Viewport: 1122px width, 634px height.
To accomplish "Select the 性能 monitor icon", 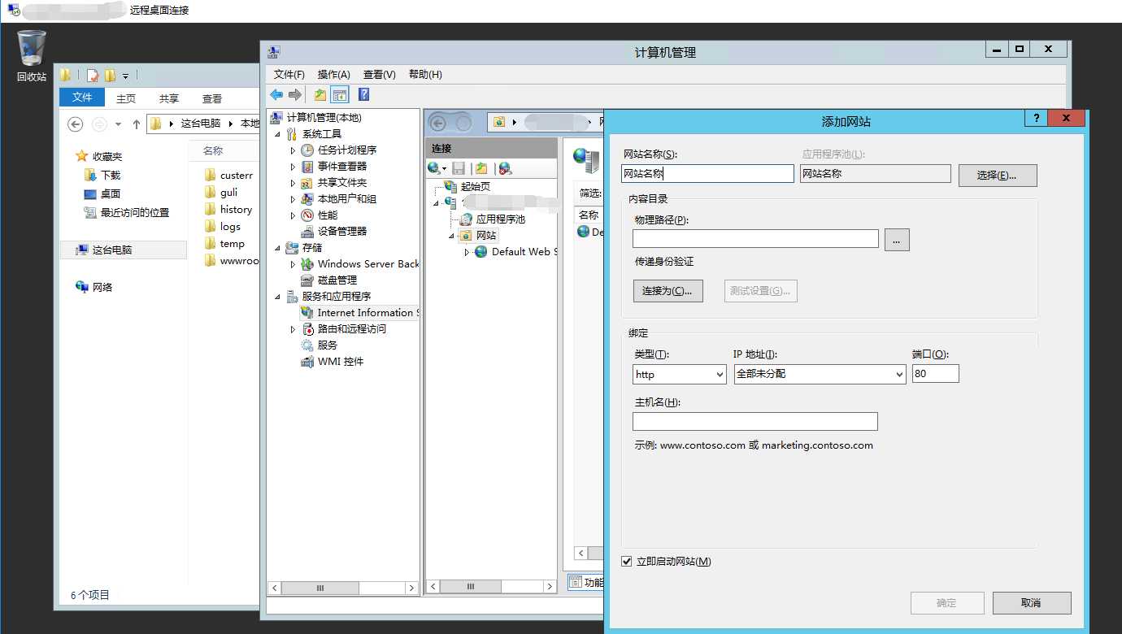I will tap(307, 215).
